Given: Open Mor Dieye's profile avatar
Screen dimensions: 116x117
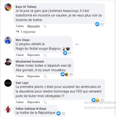Looking at the screenshot, I should 8,40.
